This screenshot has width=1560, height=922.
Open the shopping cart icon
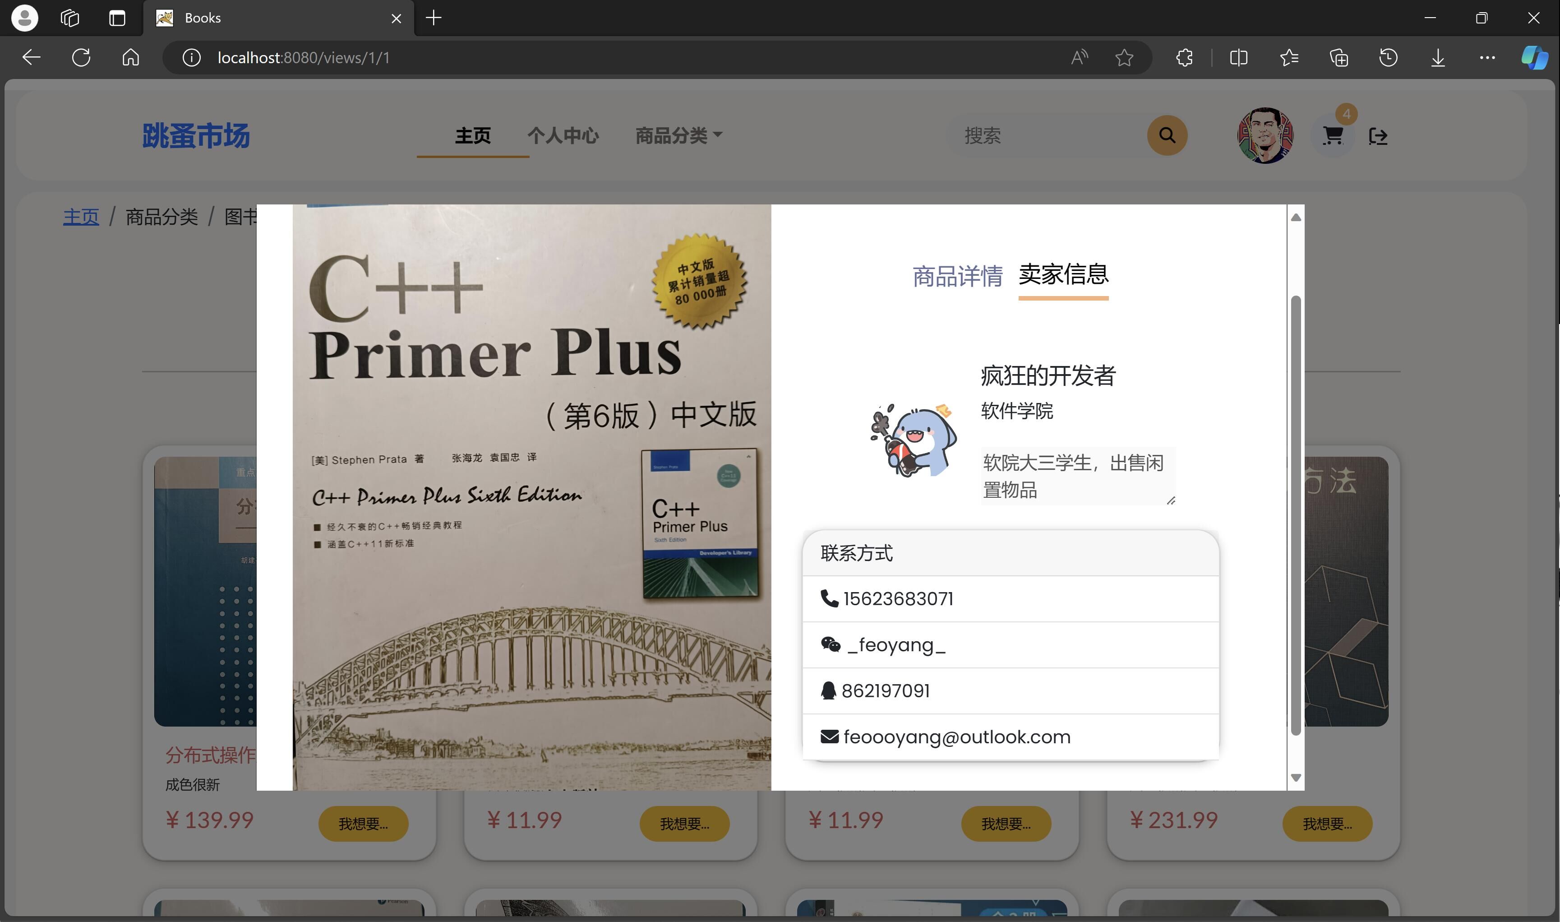pyautogui.click(x=1332, y=135)
